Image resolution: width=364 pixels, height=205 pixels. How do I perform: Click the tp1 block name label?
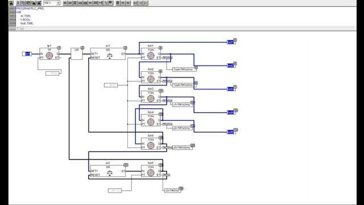point(49,46)
